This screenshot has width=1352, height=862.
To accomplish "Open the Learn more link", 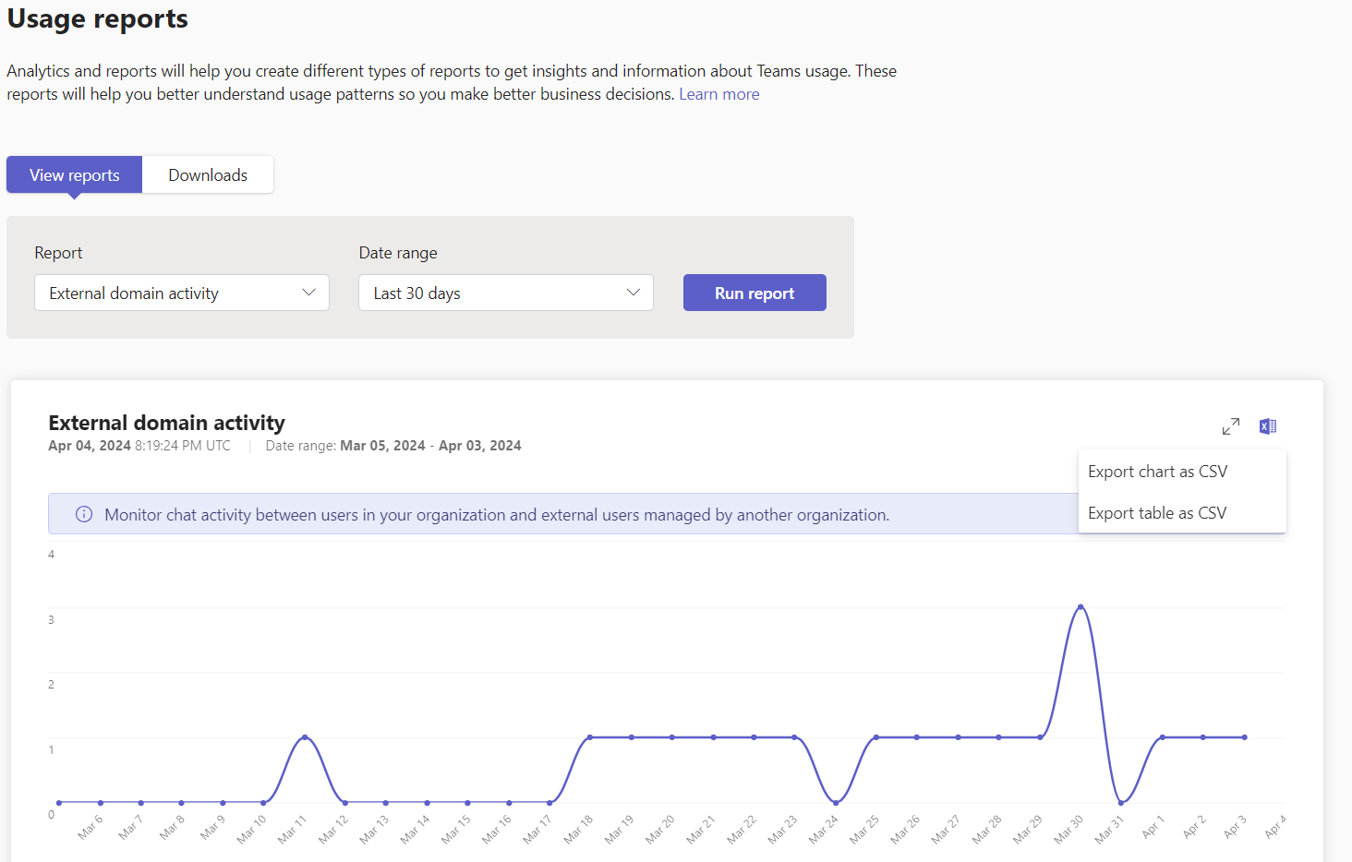I will (718, 94).
